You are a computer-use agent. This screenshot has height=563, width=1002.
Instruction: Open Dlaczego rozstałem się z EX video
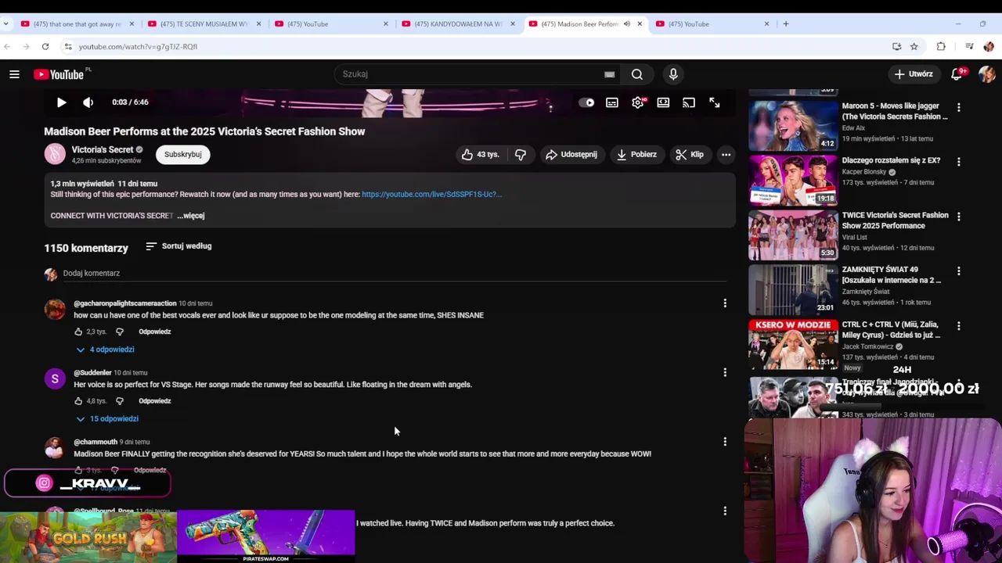click(x=891, y=160)
